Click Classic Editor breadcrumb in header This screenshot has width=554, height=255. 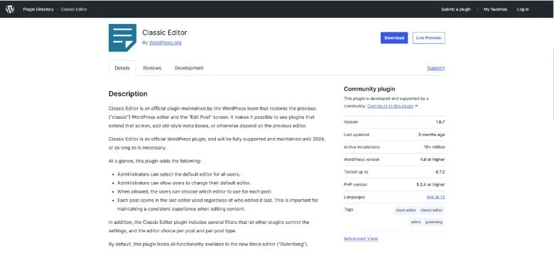click(74, 9)
